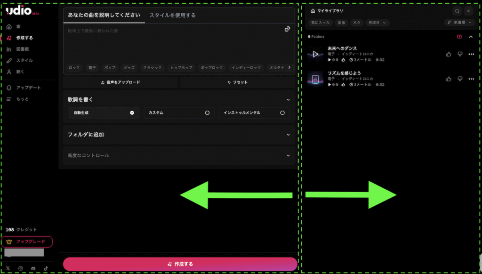This screenshot has height=274, width=482.
Task: Click the 音声をアップロード button
Action: coord(120,82)
